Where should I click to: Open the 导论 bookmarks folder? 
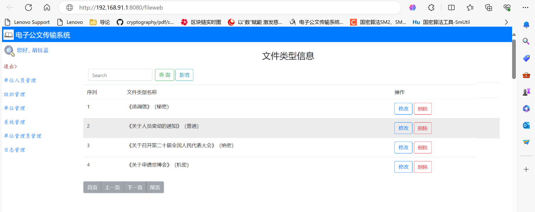click(100, 22)
